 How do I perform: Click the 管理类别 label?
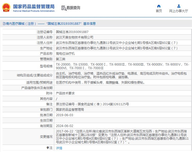coord(46,59)
